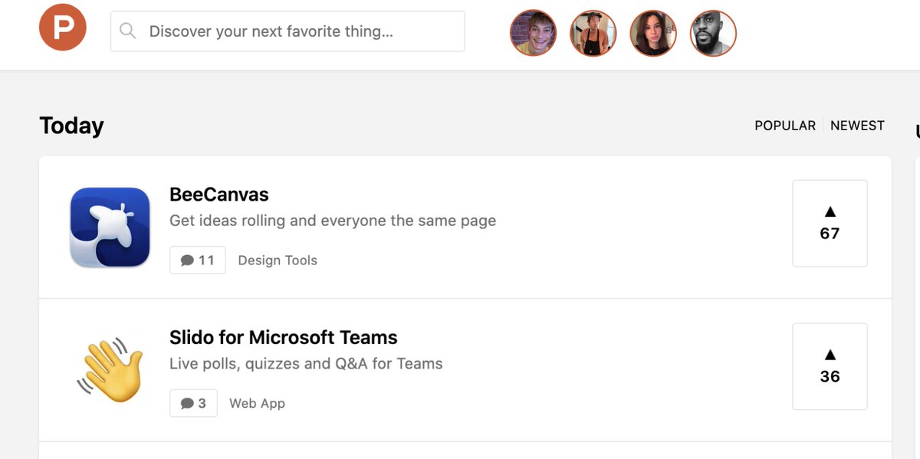920x459 pixels.
Task: Open the BeeCanvas app icon
Action: [x=110, y=228]
